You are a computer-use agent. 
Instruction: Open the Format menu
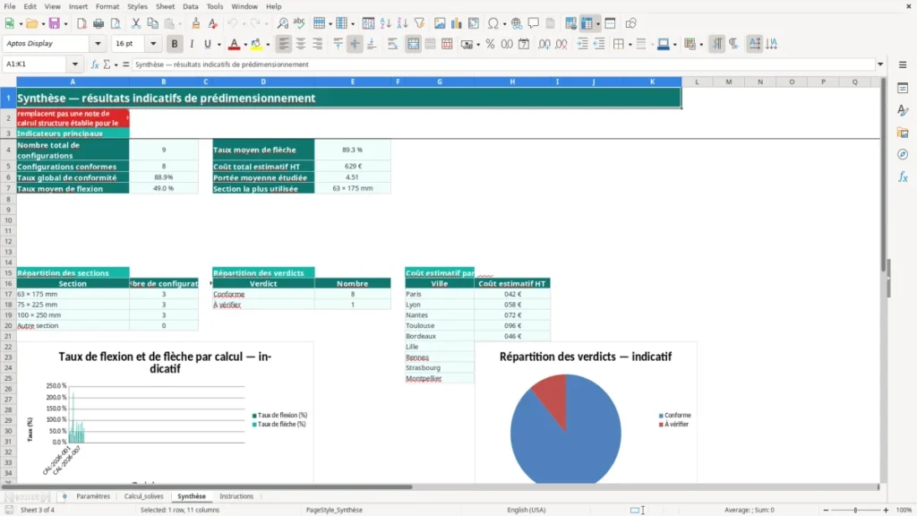(107, 6)
